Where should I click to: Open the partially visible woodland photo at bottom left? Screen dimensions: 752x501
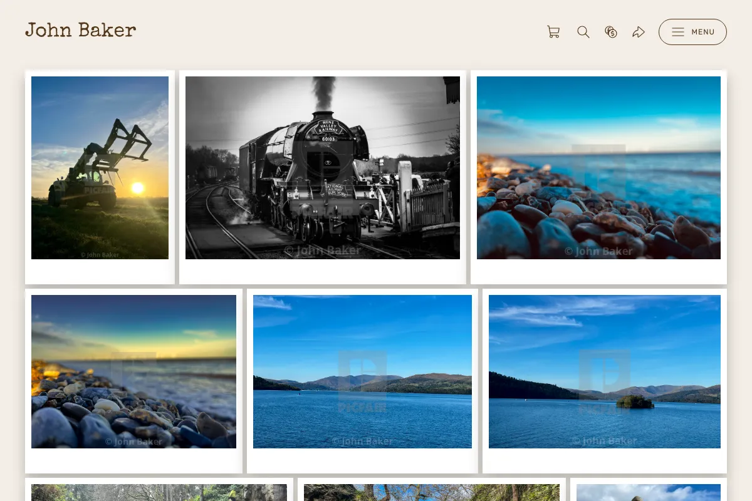(159, 492)
